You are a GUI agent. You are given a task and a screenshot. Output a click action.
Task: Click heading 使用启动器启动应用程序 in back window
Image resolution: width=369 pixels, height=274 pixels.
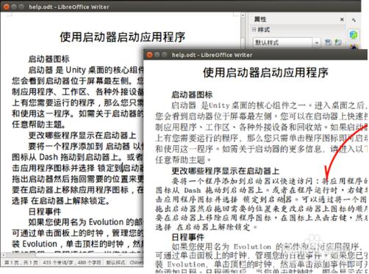123,37
